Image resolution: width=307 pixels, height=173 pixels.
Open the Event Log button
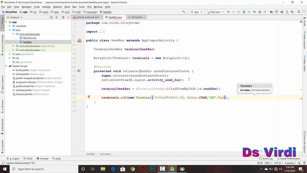coord(266,159)
